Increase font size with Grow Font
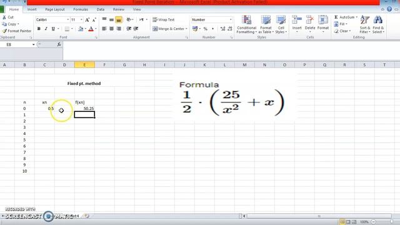This screenshot has width=400, height=225. pos(87,19)
